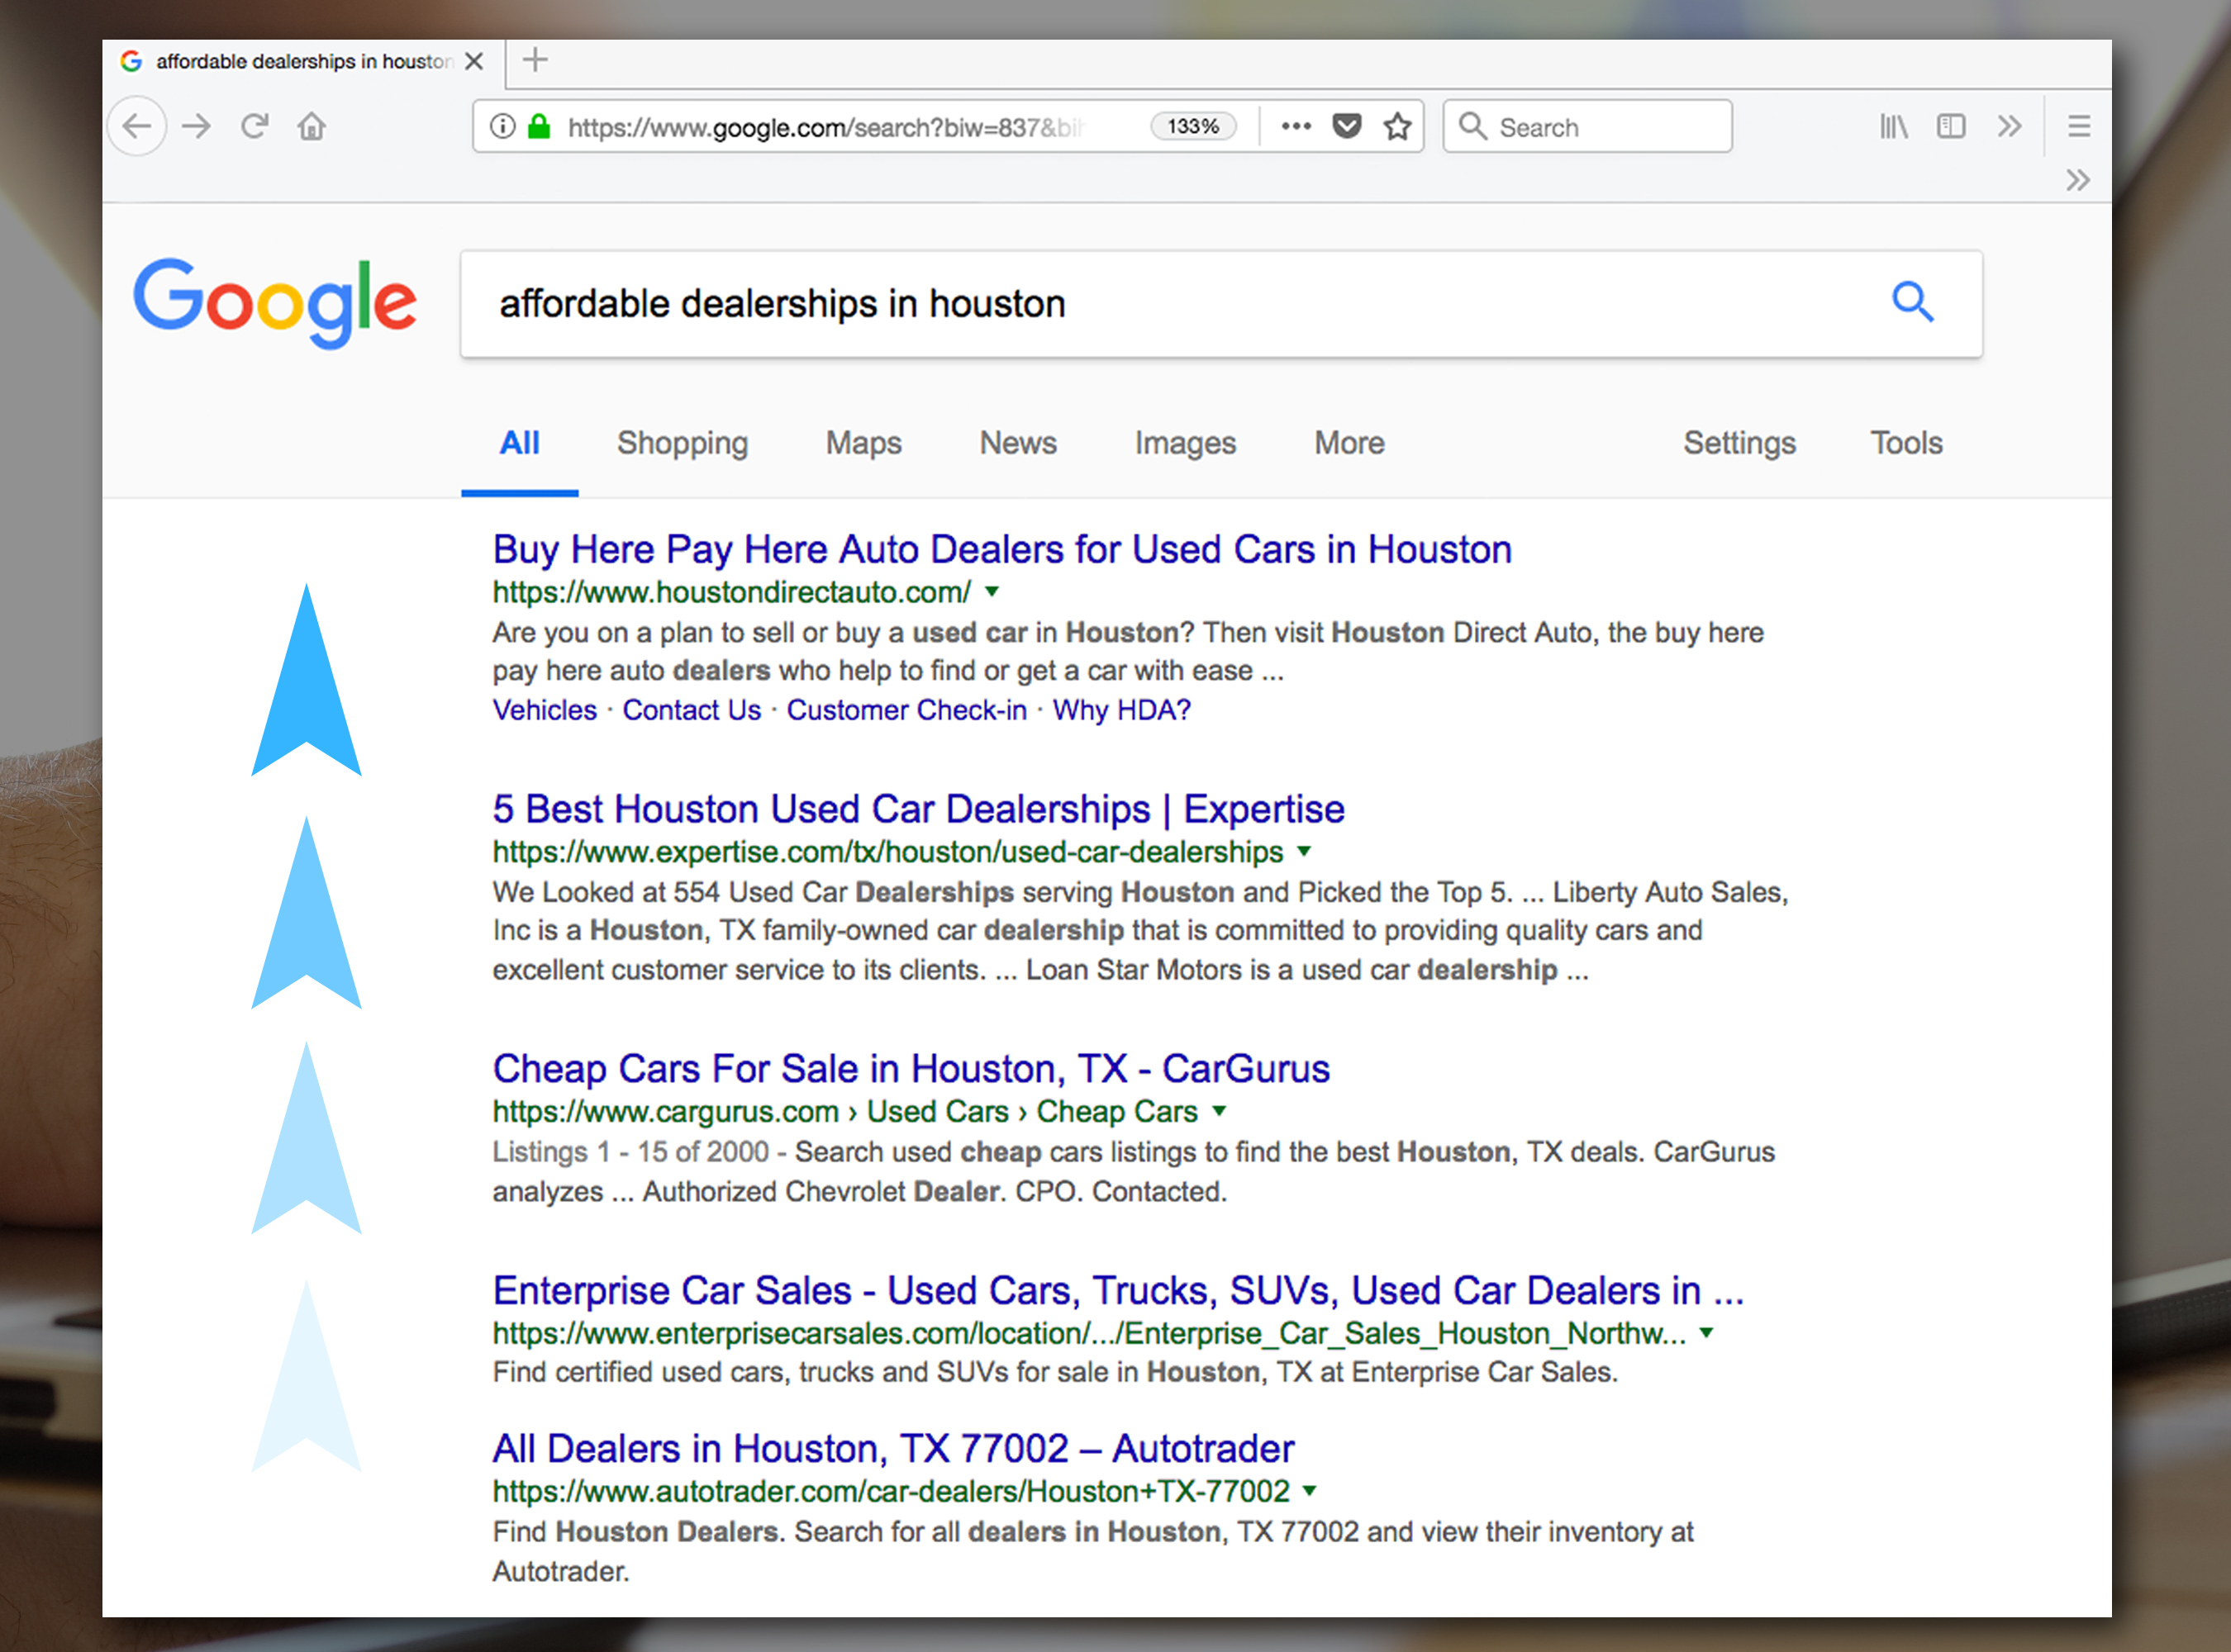Open the More results menu
The image size is (2231, 1652).
coord(1349,443)
